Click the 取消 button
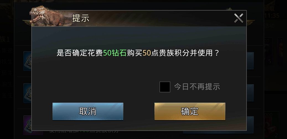The width and height of the screenshot is (287, 139). [x=88, y=111]
